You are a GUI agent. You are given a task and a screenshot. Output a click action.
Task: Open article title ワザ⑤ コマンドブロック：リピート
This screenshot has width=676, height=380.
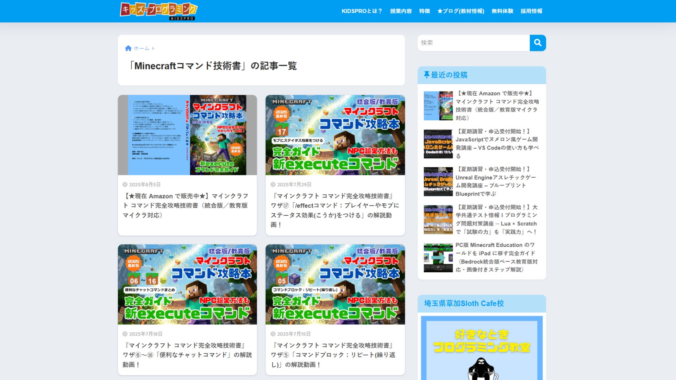pos(333,355)
